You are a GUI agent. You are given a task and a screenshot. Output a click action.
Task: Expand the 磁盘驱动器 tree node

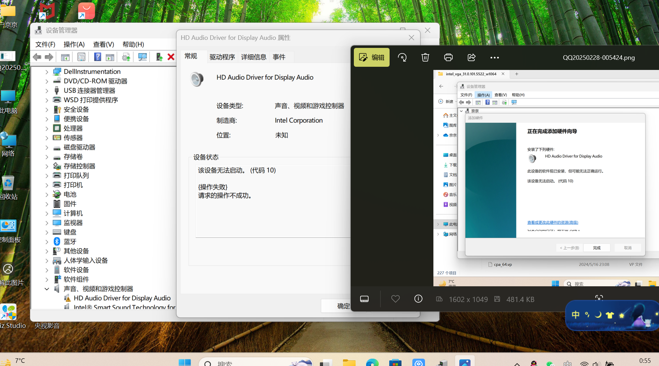tap(47, 147)
